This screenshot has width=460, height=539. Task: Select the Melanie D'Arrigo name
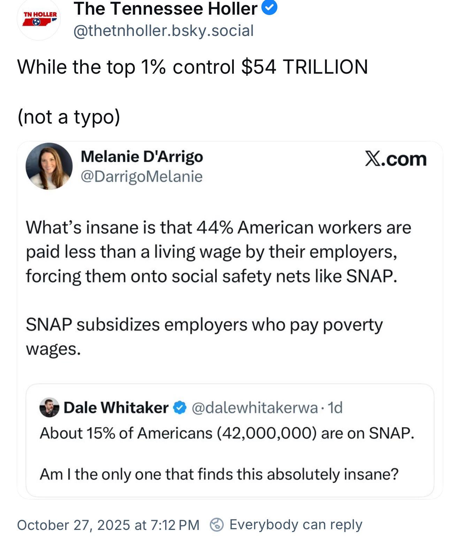tap(142, 156)
